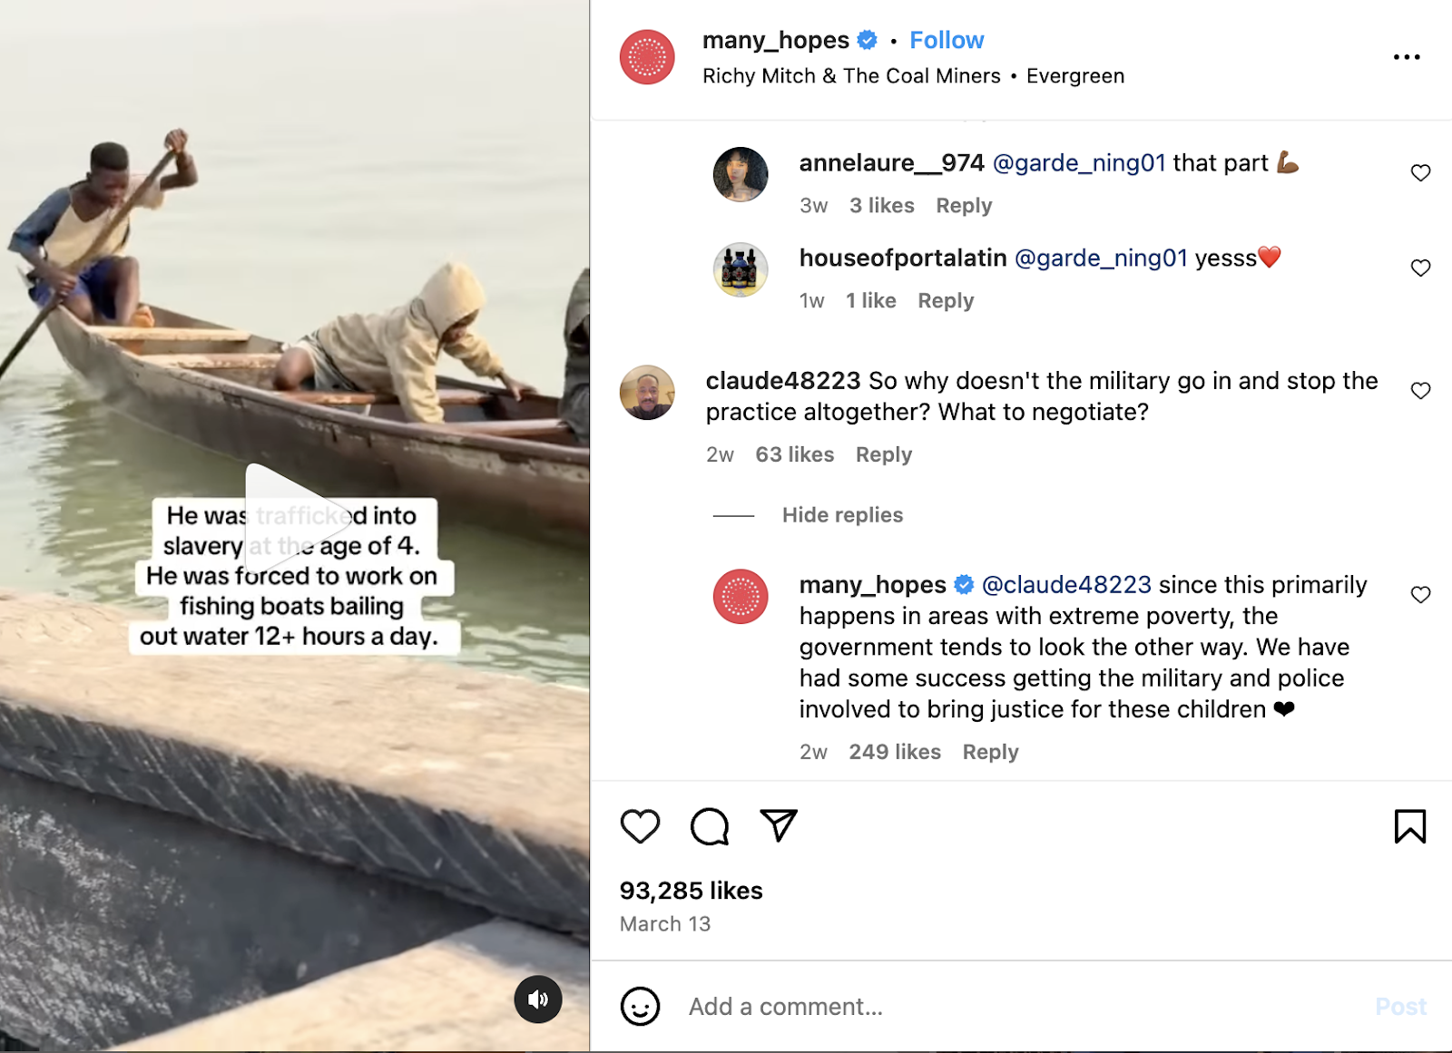The height and width of the screenshot is (1053, 1452).
Task: Save the post with the bookmark icon
Action: coord(1409,826)
